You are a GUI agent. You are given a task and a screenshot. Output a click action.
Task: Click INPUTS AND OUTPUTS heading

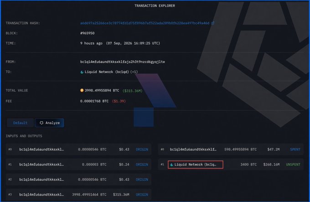pyautogui.click(x=24, y=136)
